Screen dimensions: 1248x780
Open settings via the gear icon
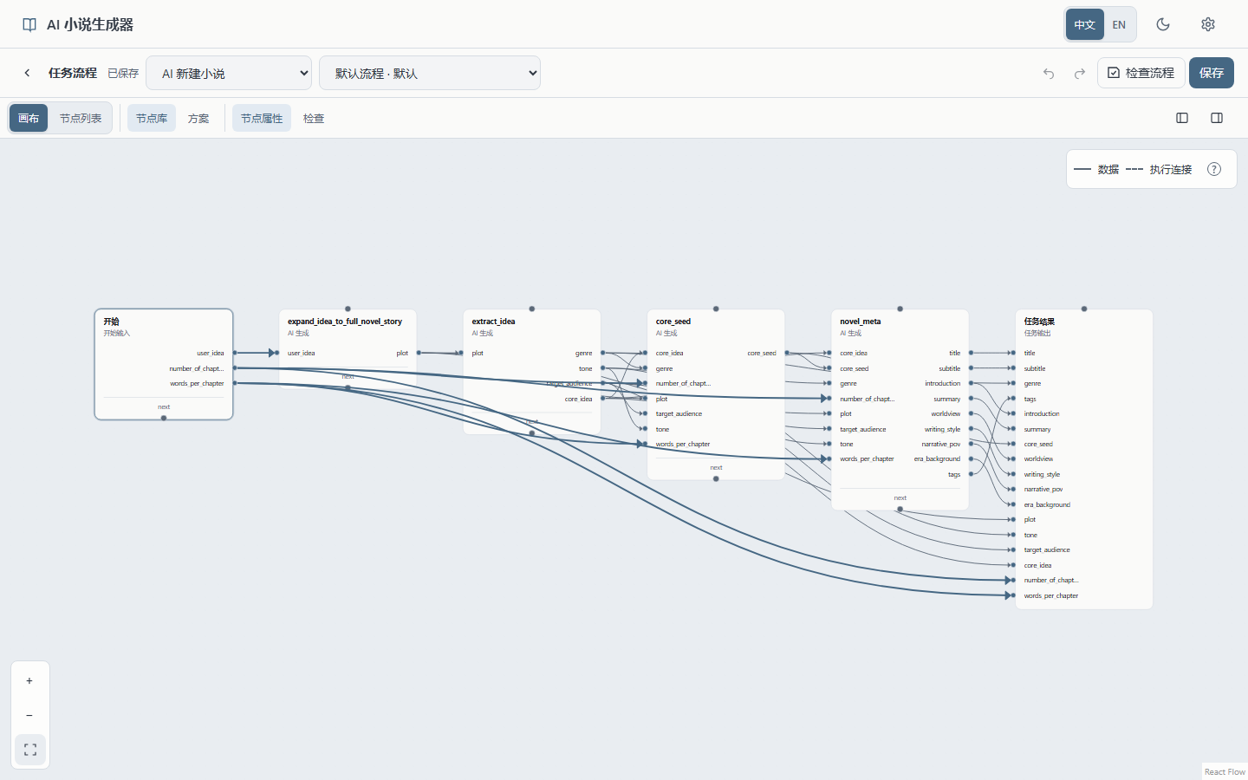(1208, 24)
